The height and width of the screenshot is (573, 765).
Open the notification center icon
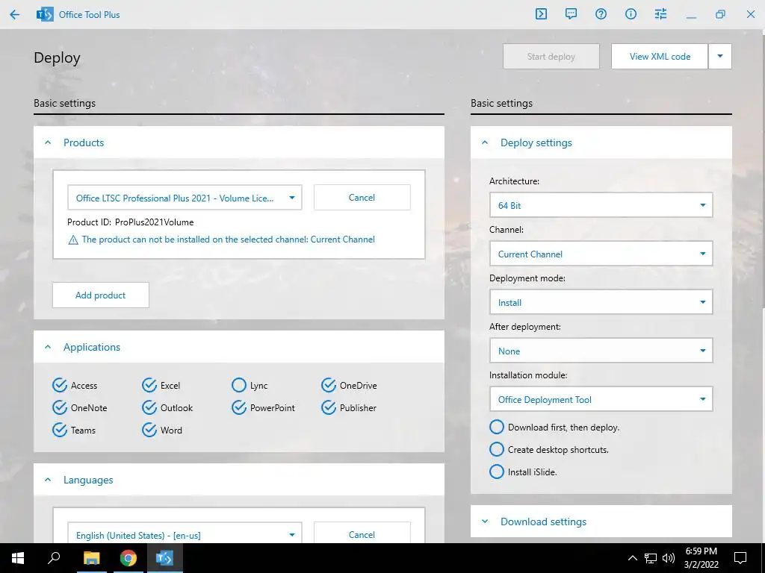tap(740, 558)
